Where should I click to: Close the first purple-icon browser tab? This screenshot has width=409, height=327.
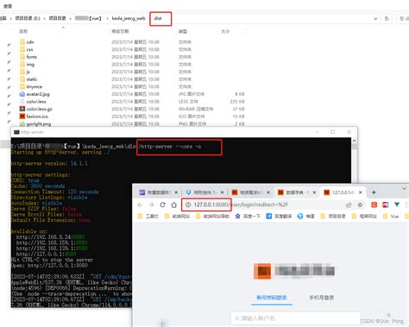pos(176,192)
